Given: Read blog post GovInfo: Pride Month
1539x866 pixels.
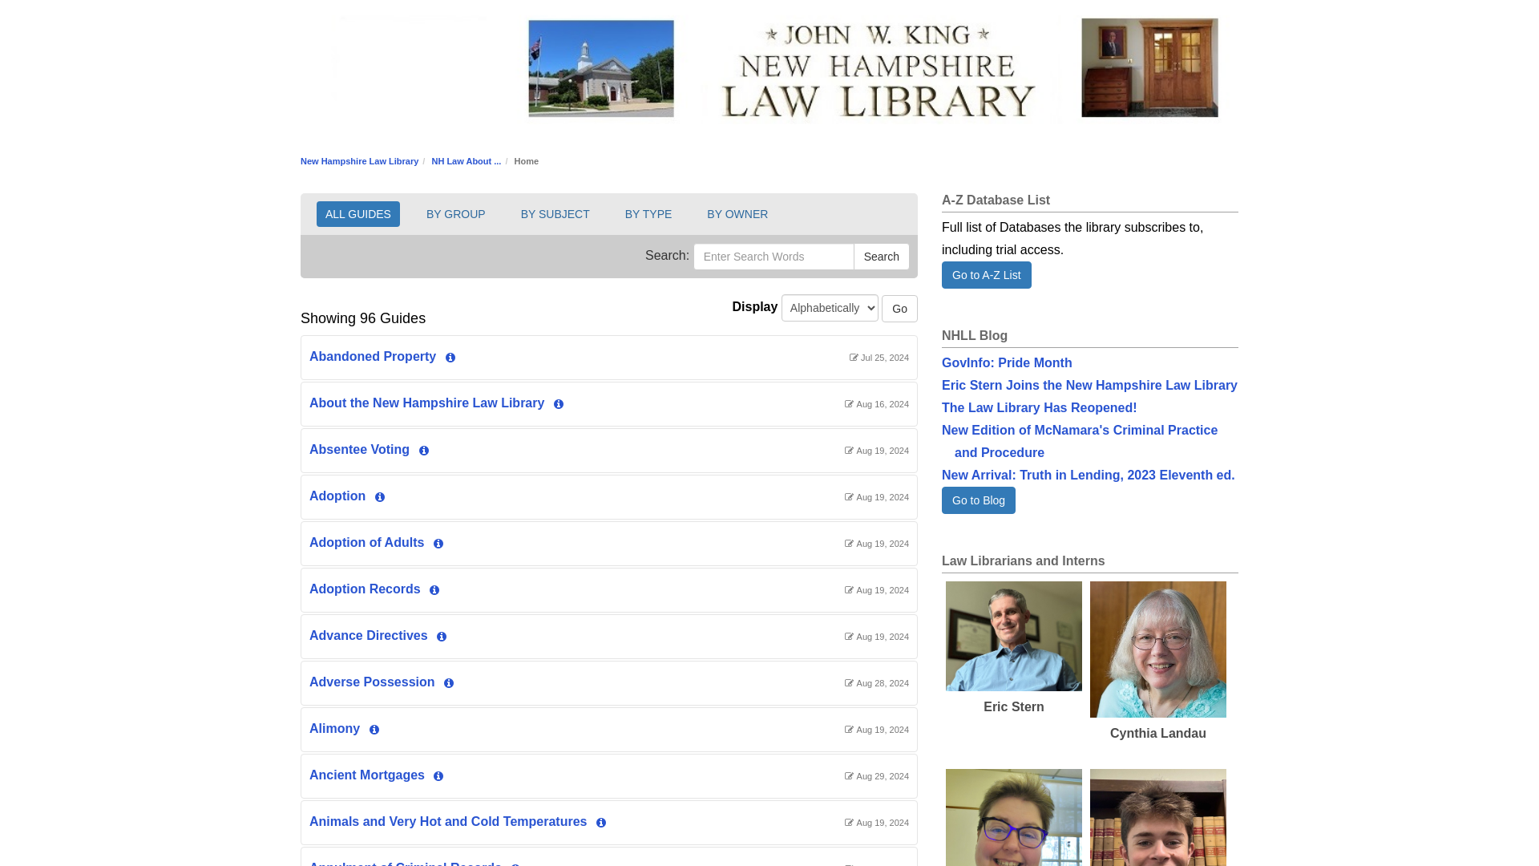Looking at the screenshot, I should tap(1007, 363).
